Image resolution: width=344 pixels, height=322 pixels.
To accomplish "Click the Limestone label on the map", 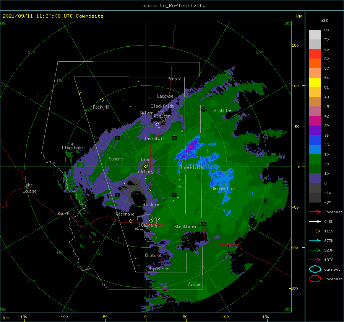I will [x=72, y=148].
